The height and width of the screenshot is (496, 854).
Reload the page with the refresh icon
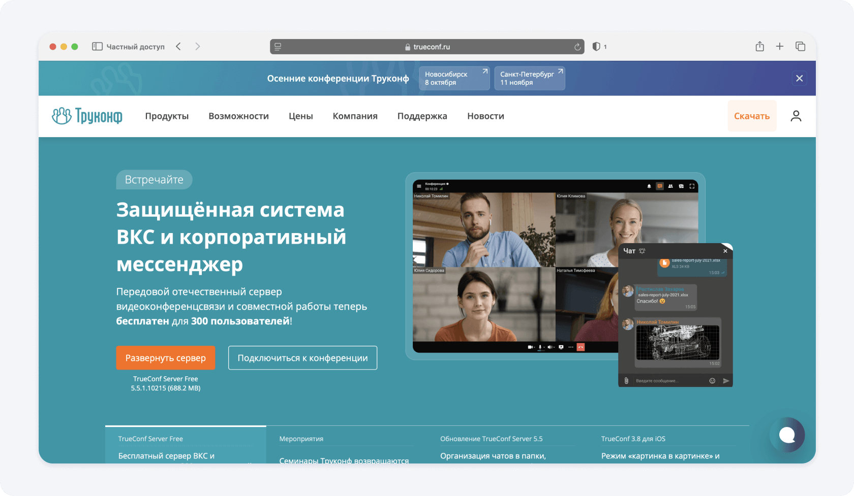click(x=577, y=47)
